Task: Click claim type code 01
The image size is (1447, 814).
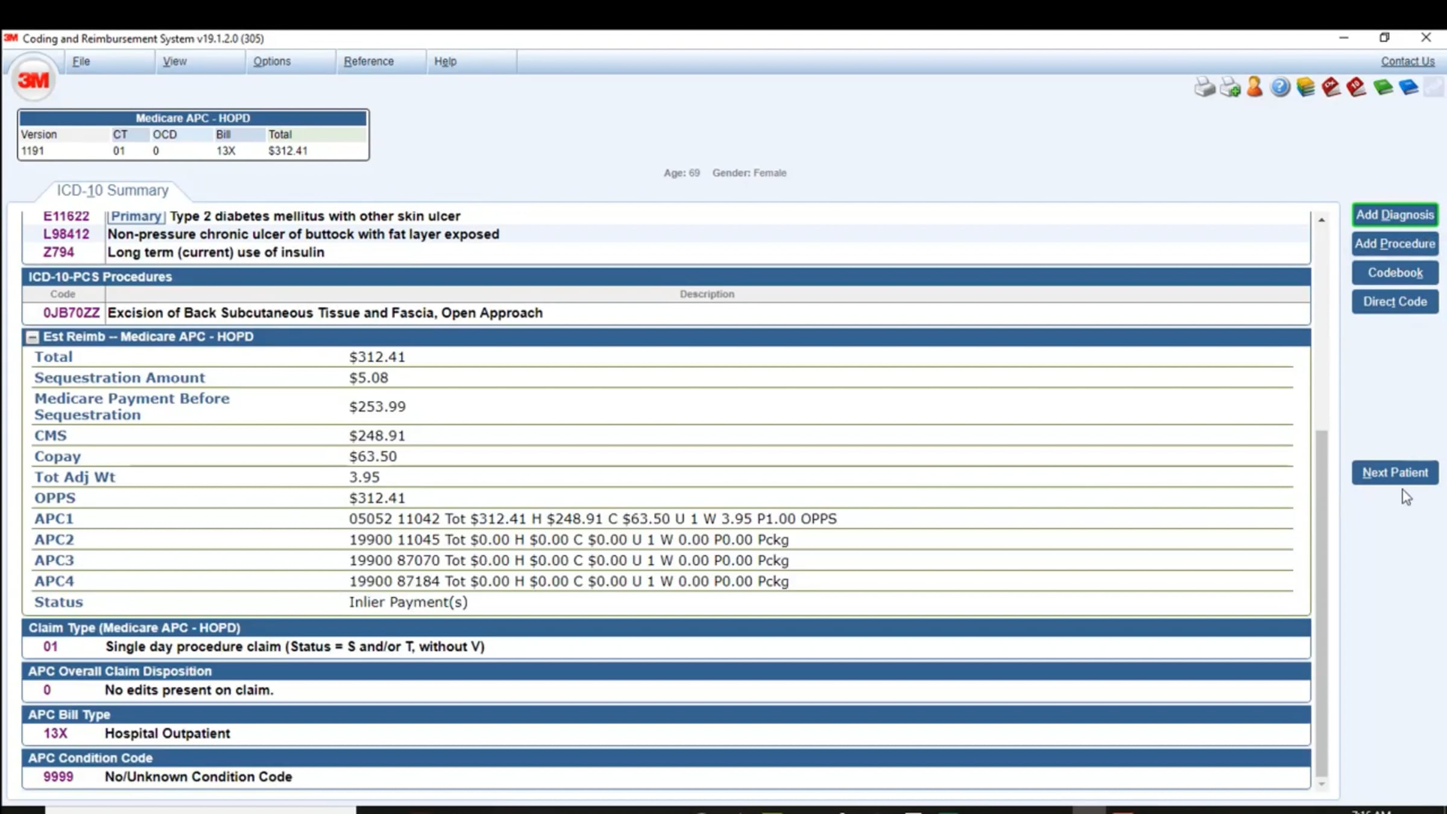Action: click(x=51, y=646)
